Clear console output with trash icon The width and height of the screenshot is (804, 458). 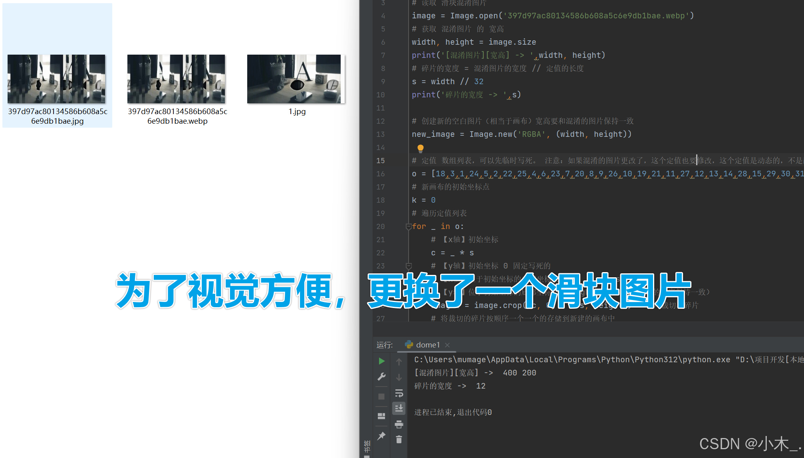(x=399, y=440)
